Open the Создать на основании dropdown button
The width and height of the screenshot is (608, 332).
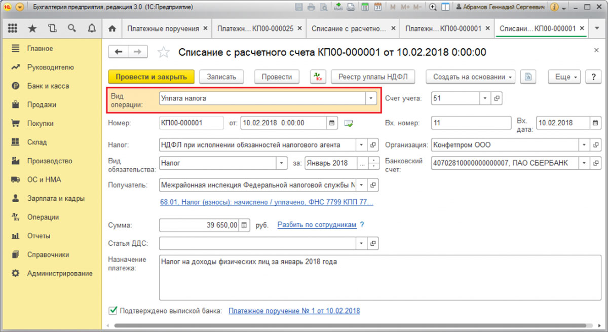[x=471, y=77]
